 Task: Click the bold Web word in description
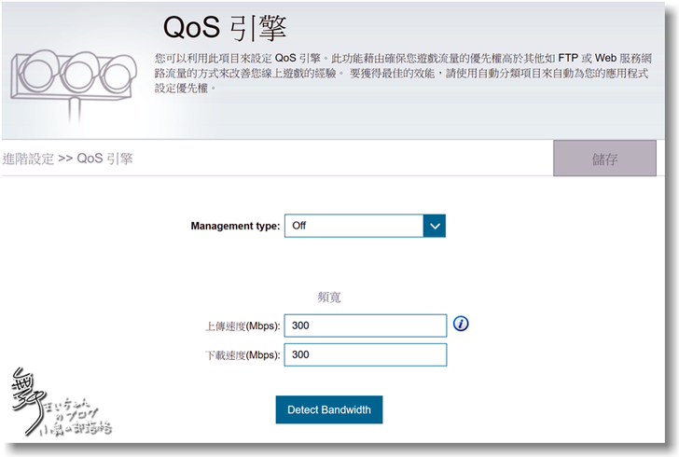click(x=607, y=58)
